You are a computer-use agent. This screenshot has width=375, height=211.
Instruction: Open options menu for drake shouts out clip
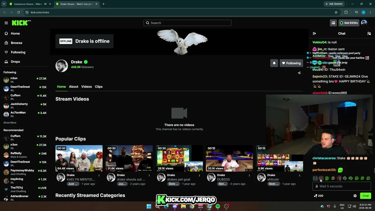[149, 175]
